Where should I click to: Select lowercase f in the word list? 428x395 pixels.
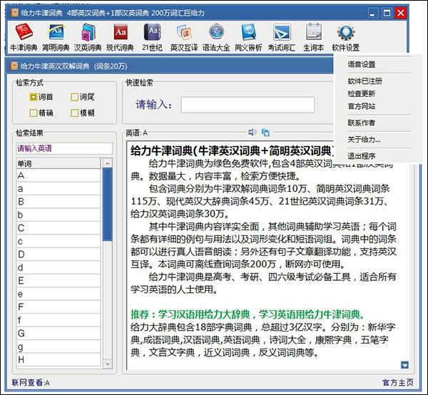(x=58, y=320)
